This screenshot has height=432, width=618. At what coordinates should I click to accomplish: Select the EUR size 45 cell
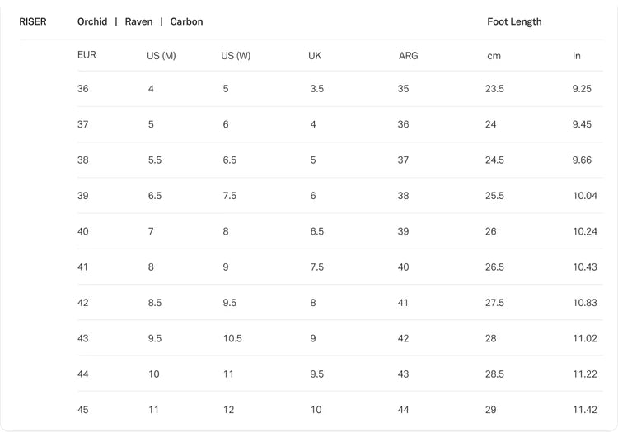83,410
